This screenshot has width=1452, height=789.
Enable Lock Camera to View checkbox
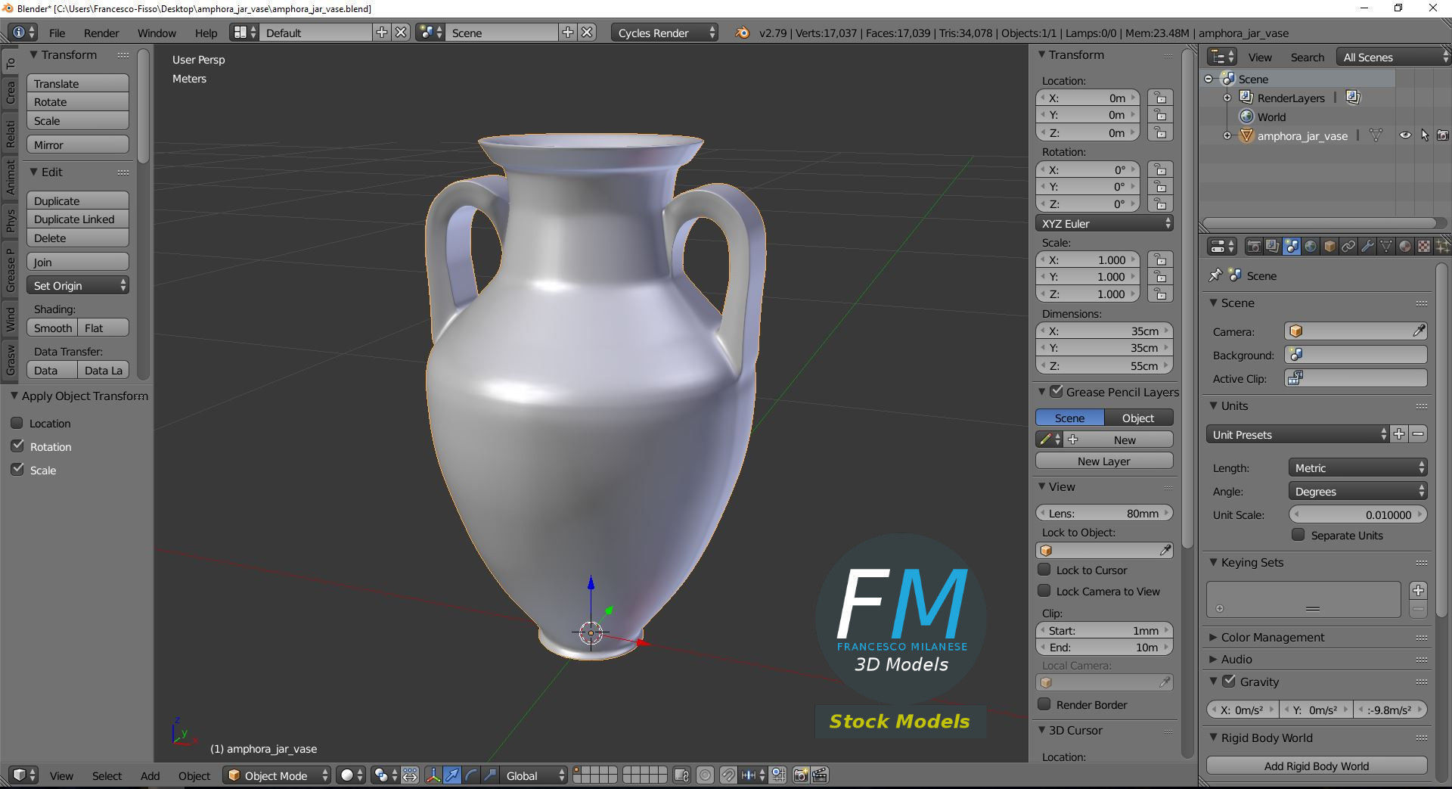click(x=1044, y=591)
